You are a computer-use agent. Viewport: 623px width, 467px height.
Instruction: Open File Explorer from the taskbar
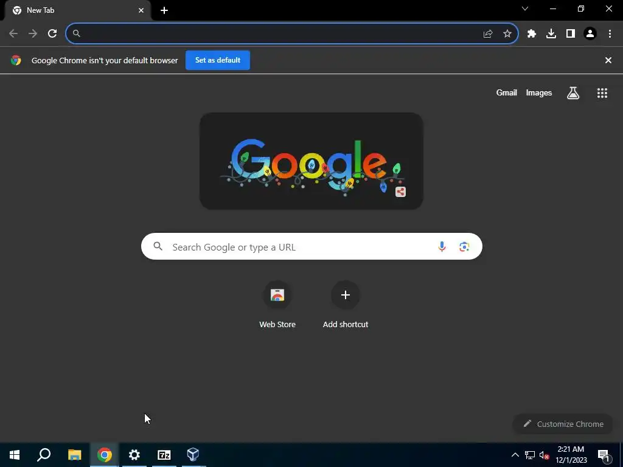coord(74,455)
